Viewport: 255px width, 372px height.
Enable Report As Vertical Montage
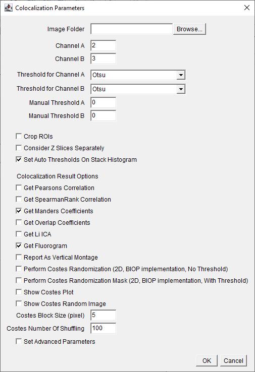coord(19,258)
